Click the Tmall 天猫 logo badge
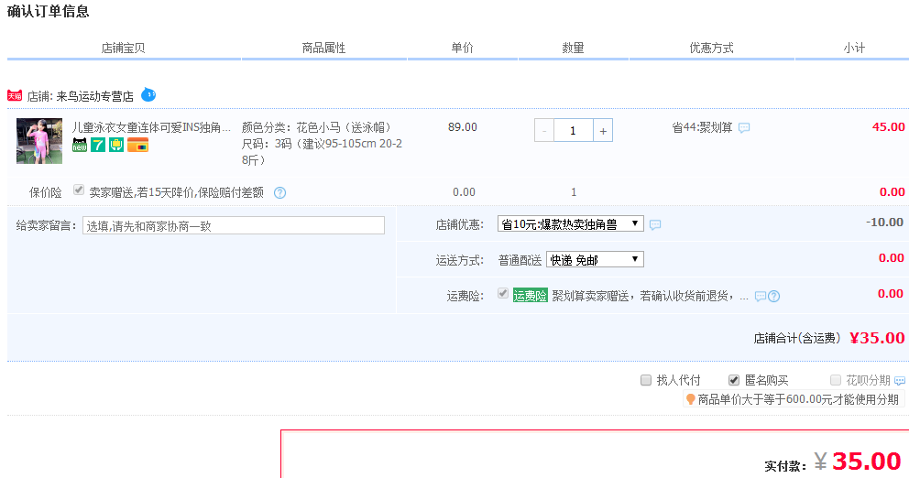 point(15,95)
